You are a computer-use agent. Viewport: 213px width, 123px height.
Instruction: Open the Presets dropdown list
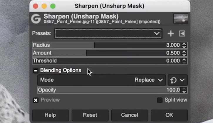108,33
